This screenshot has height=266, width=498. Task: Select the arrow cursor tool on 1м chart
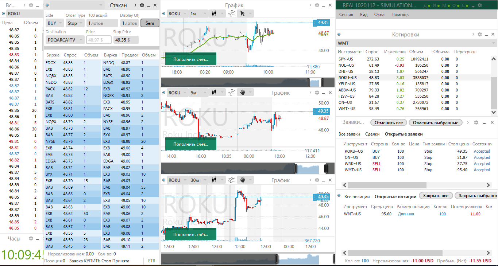242,13
